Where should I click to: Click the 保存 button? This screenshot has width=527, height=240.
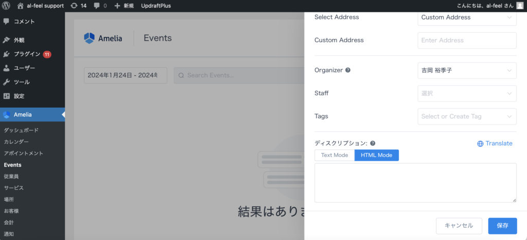pyautogui.click(x=502, y=226)
